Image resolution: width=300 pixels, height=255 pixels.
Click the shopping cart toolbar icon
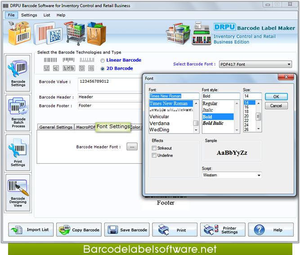pos(74,33)
